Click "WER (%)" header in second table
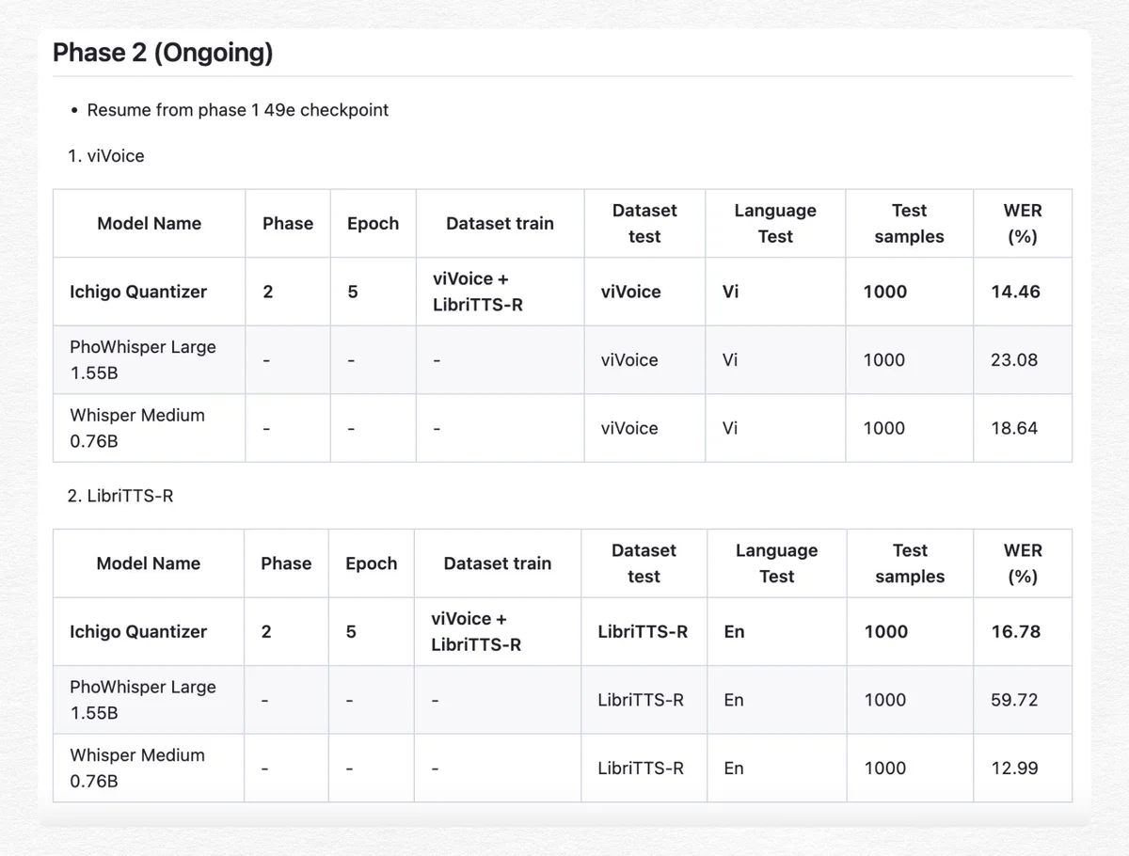The image size is (1129, 856). [1023, 563]
